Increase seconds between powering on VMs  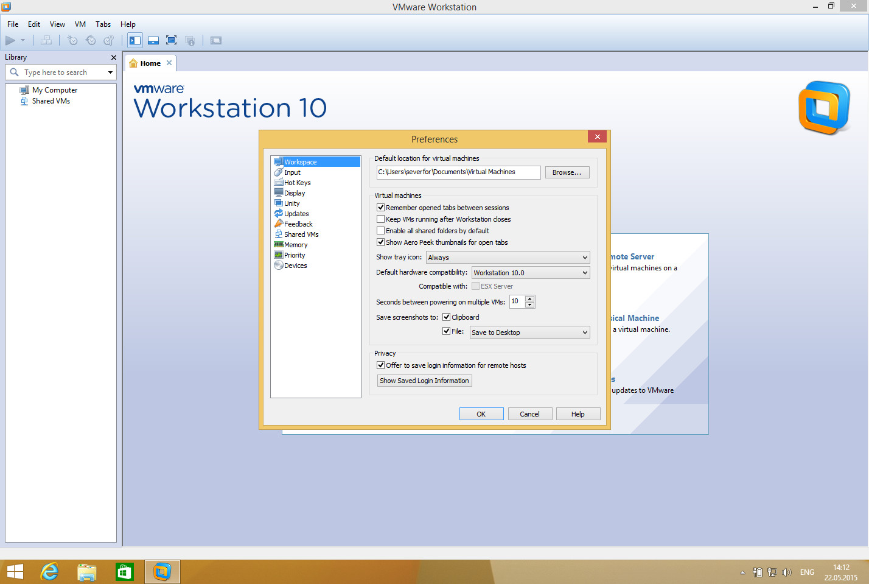pyautogui.click(x=529, y=298)
